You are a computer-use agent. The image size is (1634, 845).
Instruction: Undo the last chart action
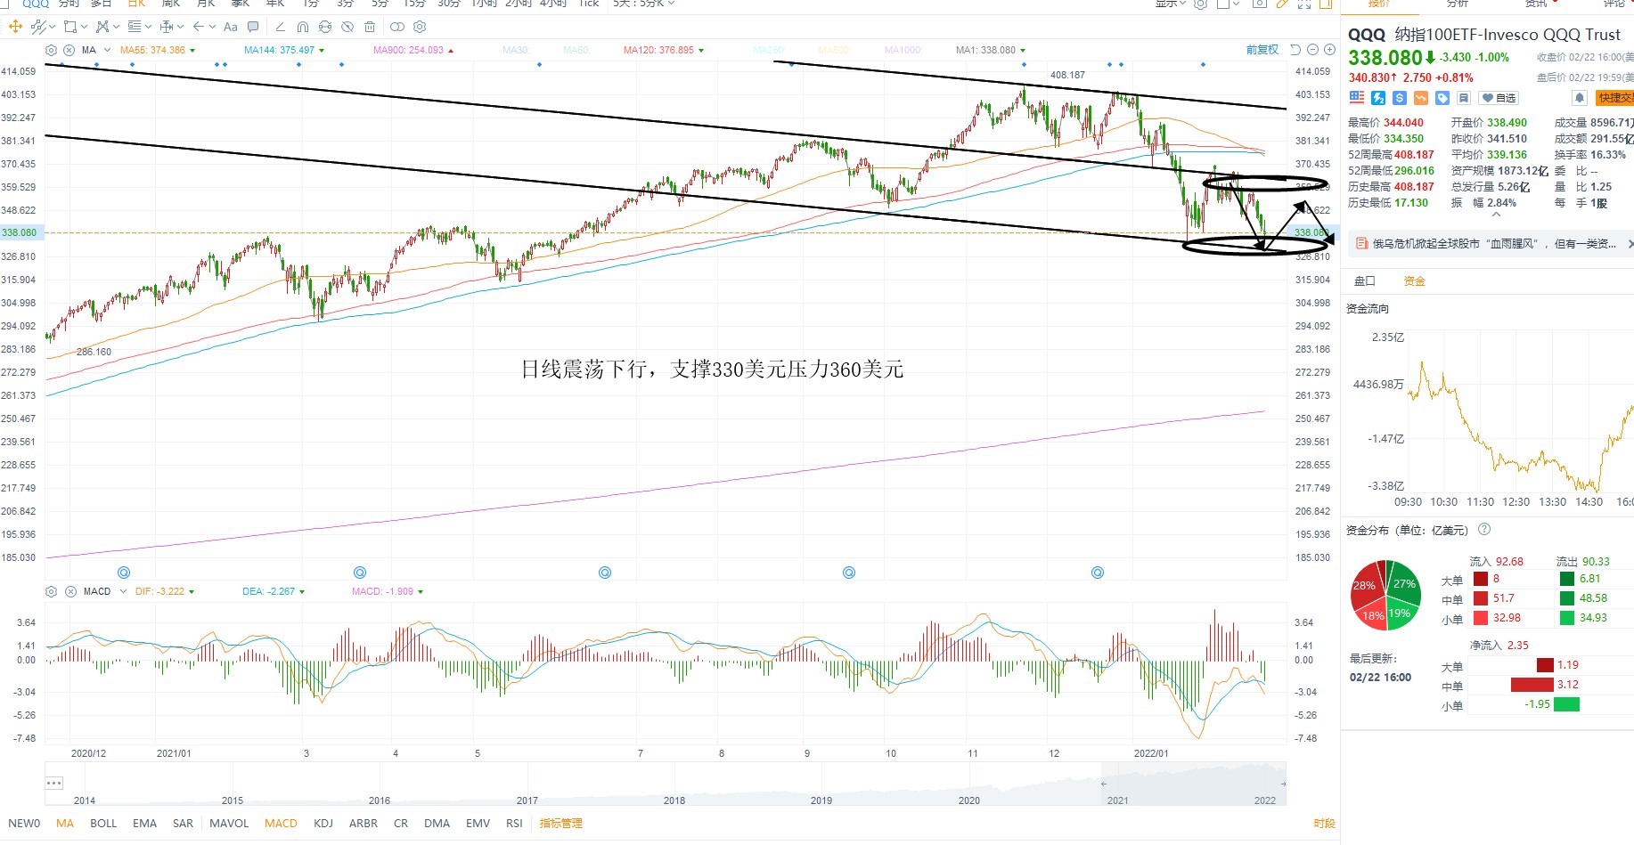click(x=1295, y=50)
